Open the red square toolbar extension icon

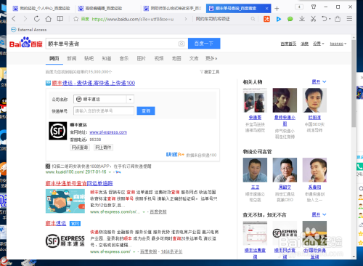(266, 19)
